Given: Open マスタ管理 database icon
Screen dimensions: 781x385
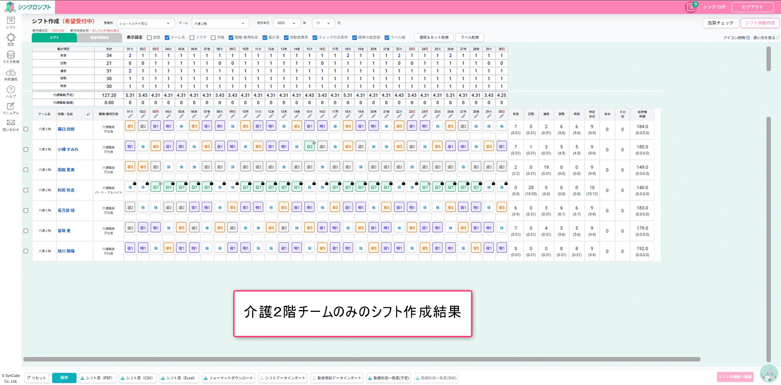Looking at the screenshot, I should 10,55.
